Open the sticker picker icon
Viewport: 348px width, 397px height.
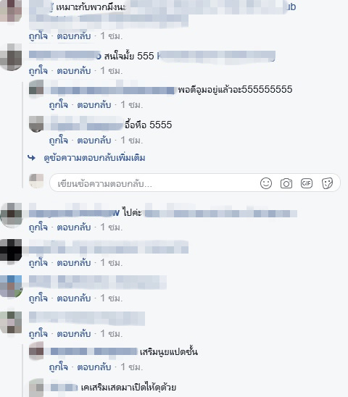327,183
